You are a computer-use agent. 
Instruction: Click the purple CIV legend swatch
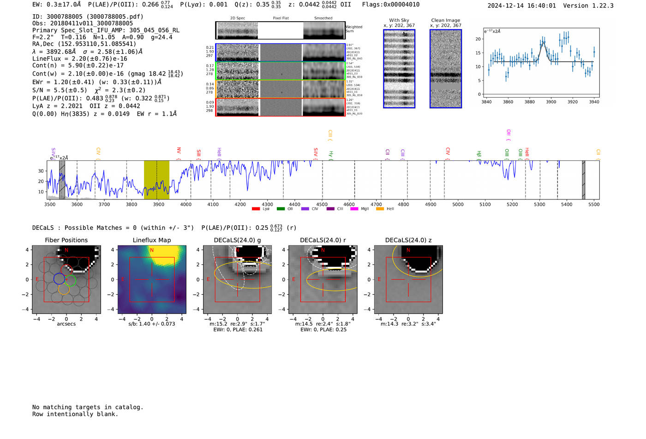tap(305, 209)
